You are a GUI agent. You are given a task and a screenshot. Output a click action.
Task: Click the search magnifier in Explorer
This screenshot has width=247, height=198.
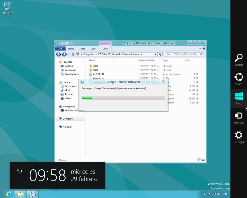pos(201,54)
